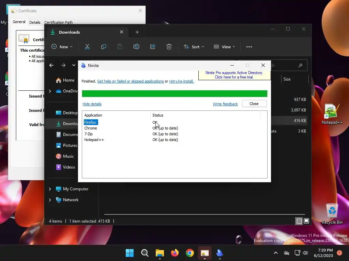Open Music in the navigation pane
The height and width of the screenshot is (261, 349).
coord(64,156)
